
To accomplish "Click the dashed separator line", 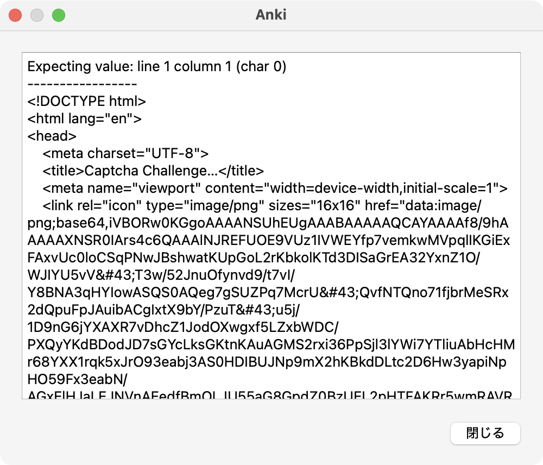I will (82, 84).
